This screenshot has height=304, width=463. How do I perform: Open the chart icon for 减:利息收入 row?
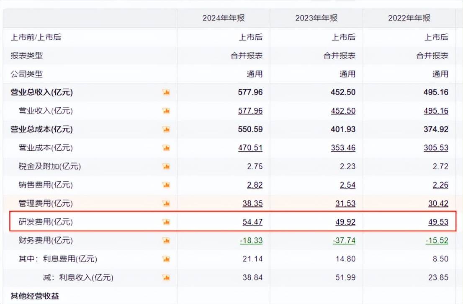pyautogui.click(x=166, y=277)
